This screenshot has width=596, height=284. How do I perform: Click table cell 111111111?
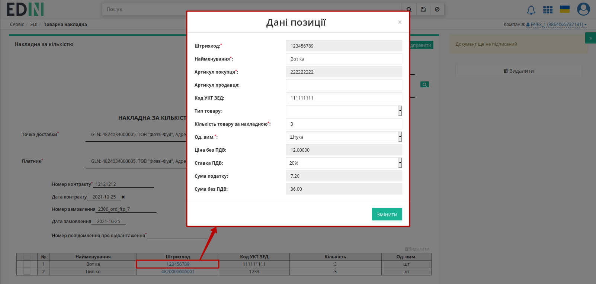(254, 264)
